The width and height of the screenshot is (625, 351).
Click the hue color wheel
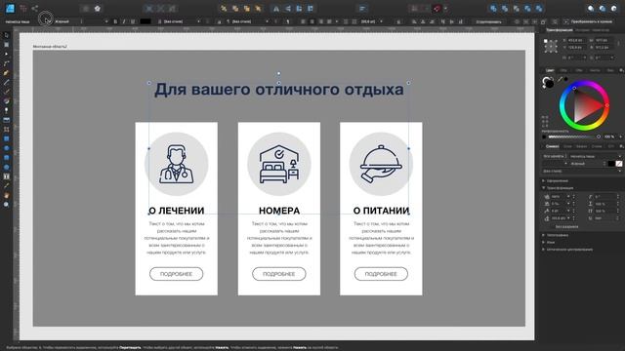pos(584,105)
